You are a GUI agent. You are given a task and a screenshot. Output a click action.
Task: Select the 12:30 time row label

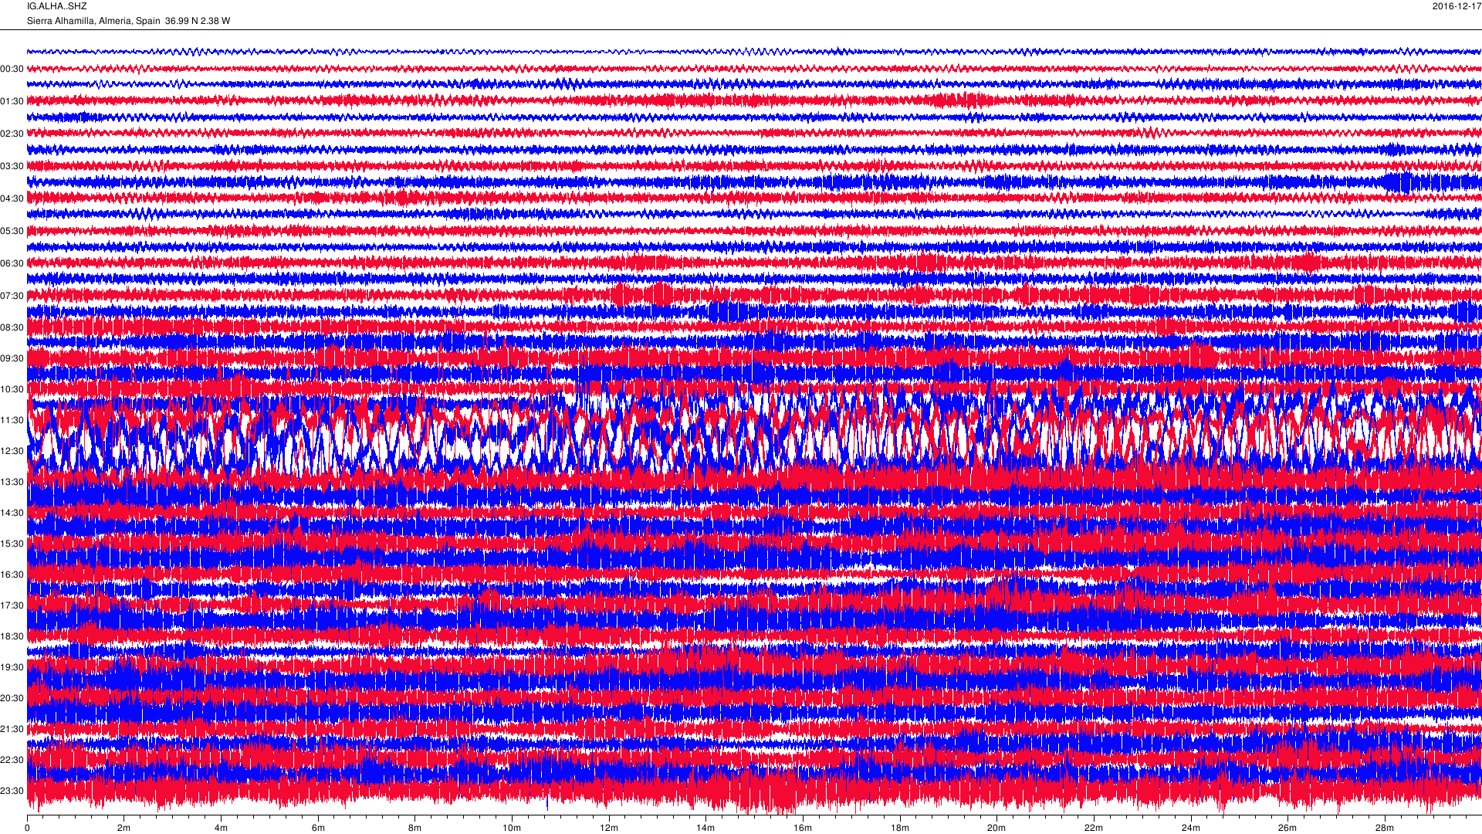(12, 451)
